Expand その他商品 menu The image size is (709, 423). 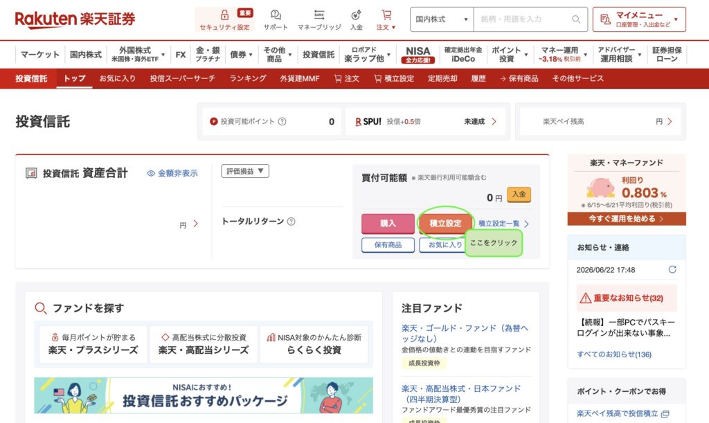277,54
